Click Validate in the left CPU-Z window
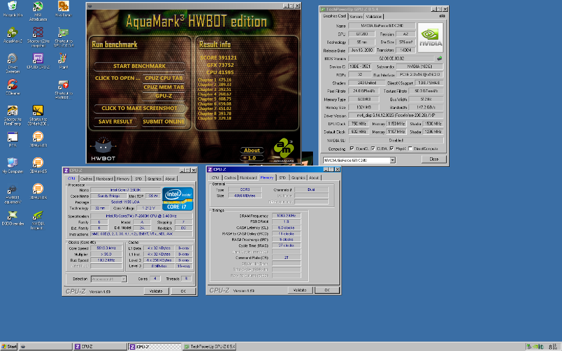Viewport: 562px width, 351px height. 156,291
